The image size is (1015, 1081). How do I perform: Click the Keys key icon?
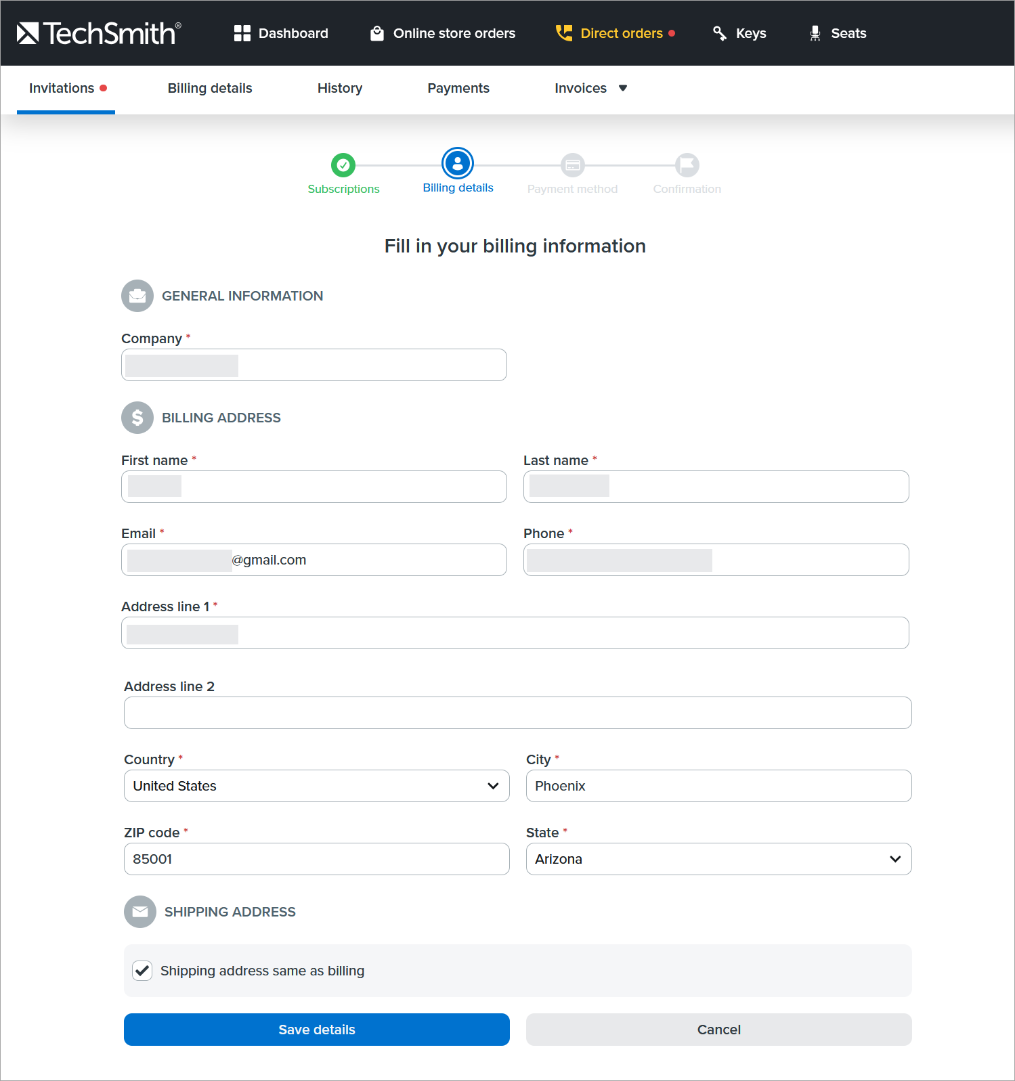[x=720, y=33]
